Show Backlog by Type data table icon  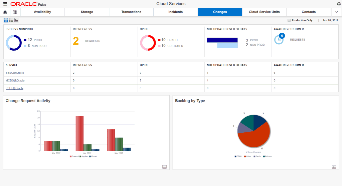(x=334, y=167)
